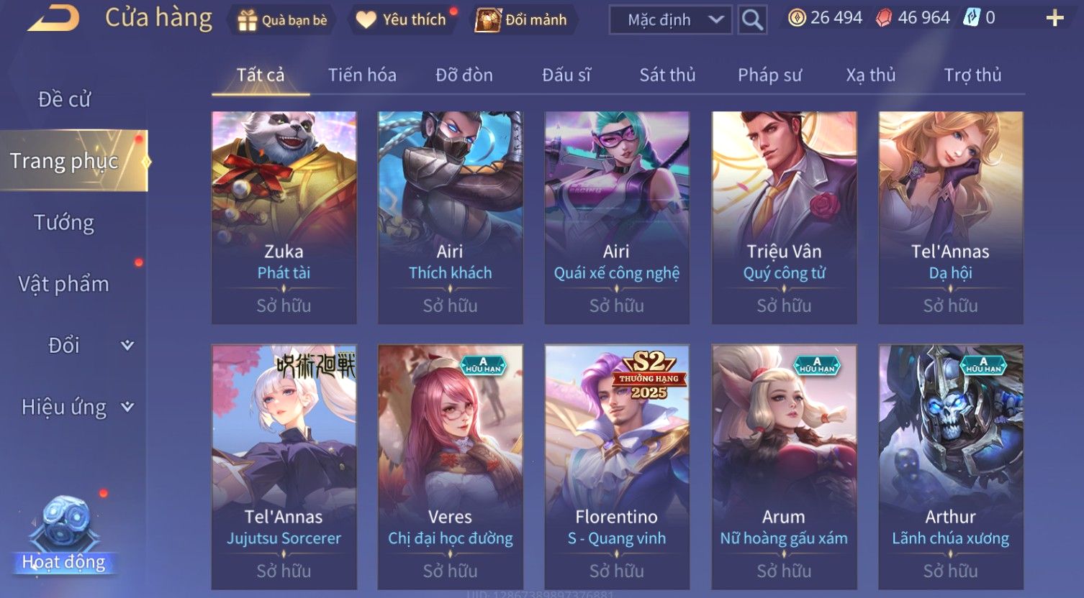Image resolution: width=1084 pixels, height=598 pixels.
Task: Click the red ruby currency icon
Action: (883, 18)
